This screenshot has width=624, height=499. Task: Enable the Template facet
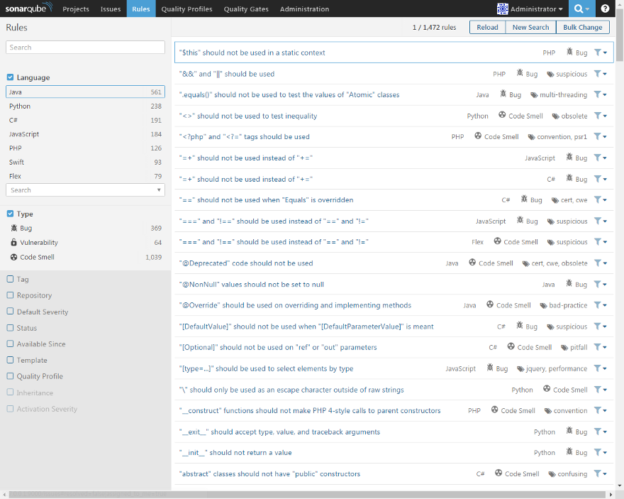(11, 360)
